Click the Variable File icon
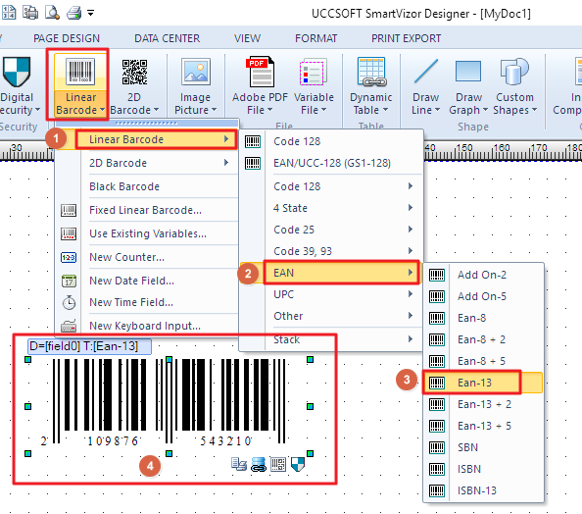Viewport: 582px width, 514px height. [314, 72]
